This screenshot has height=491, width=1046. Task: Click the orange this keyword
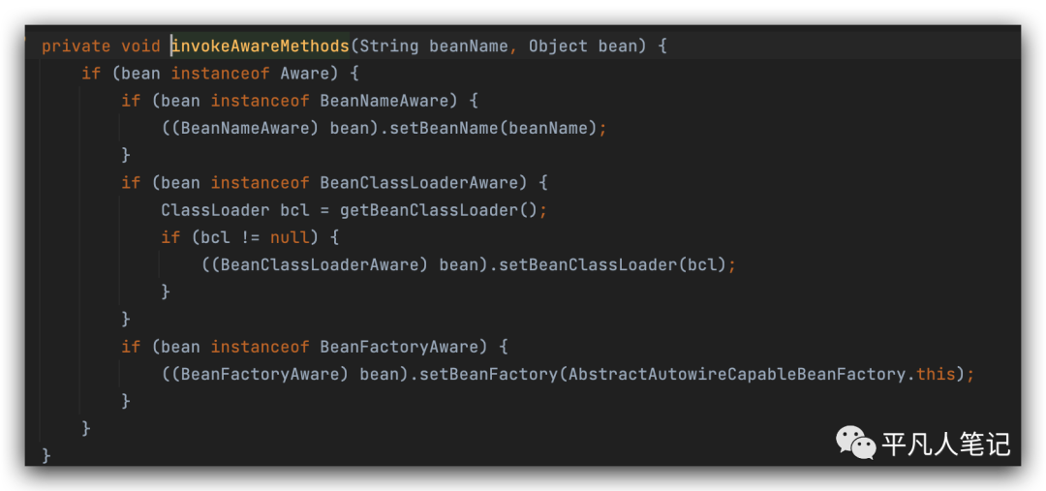coord(936,374)
